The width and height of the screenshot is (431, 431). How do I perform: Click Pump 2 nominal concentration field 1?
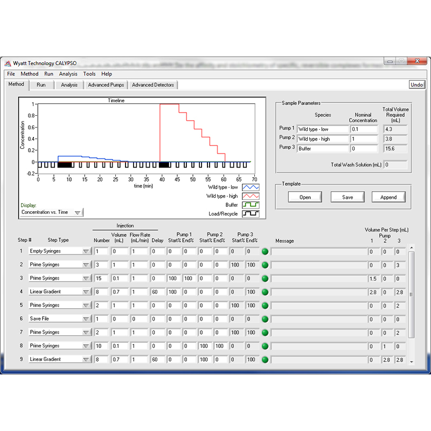[x=364, y=139]
